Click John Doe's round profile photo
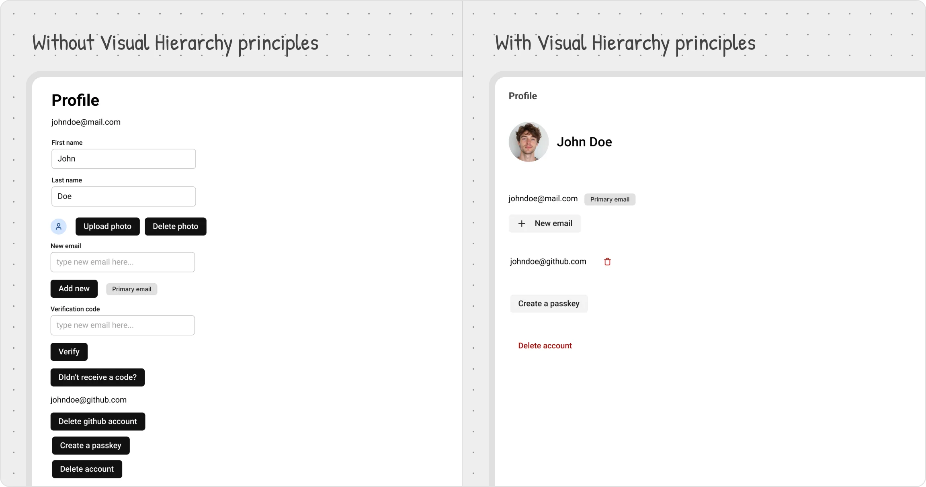The image size is (926, 487). (x=529, y=142)
